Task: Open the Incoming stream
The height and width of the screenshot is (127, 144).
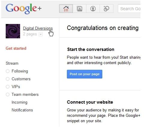Action: pyautogui.click(x=19, y=102)
